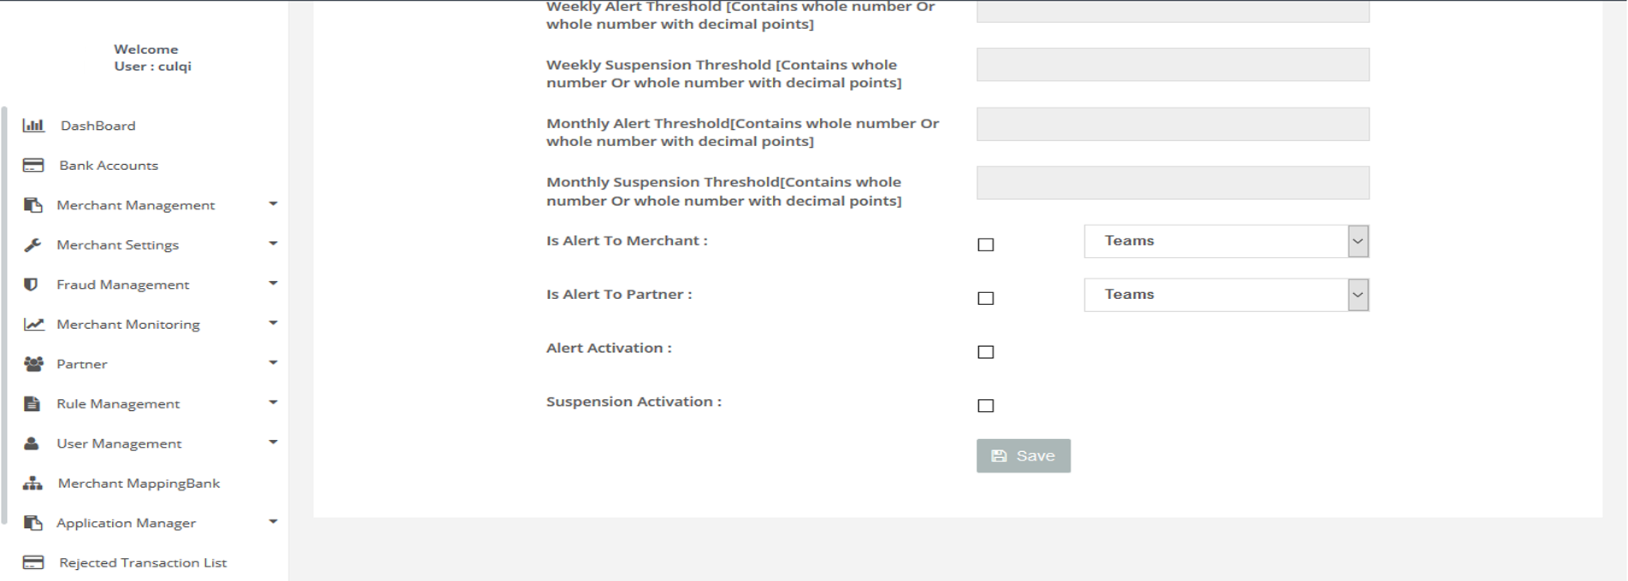Open the Rejected Transaction List page
Screen dimensions: 1628x581
[143, 563]
